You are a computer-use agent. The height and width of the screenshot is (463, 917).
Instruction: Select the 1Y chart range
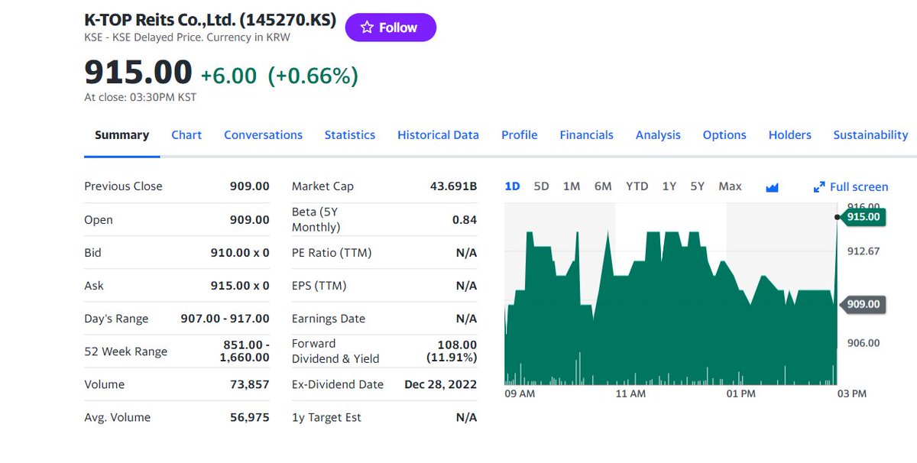(x=669, y=186)
